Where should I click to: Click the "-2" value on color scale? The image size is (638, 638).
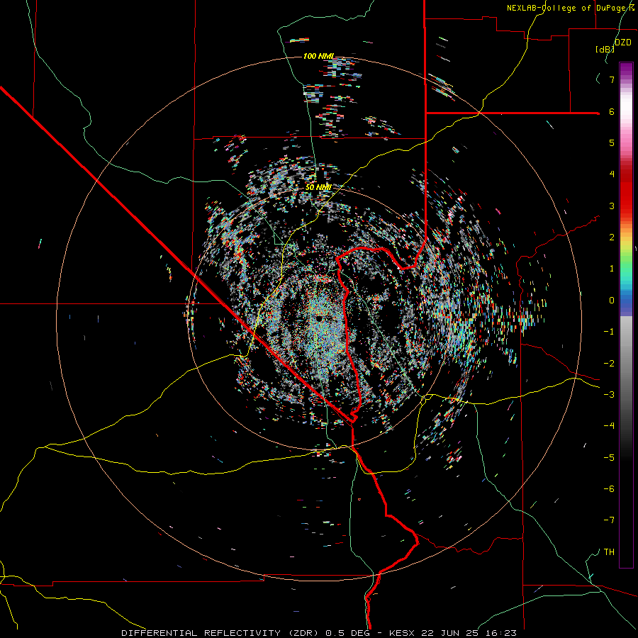tap(609, 364)
